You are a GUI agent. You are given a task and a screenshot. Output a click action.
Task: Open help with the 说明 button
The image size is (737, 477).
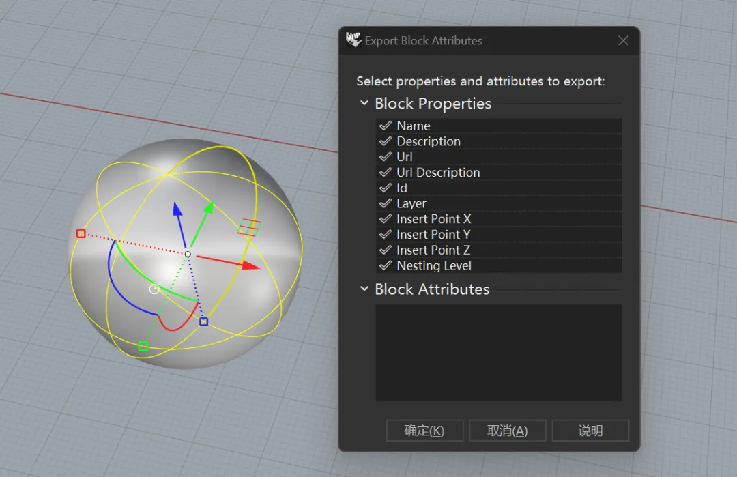coord(590,431)
